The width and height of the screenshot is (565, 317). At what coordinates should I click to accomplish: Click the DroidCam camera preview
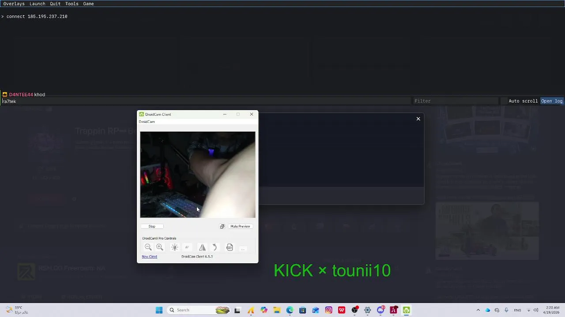click(x=198, y=174)
